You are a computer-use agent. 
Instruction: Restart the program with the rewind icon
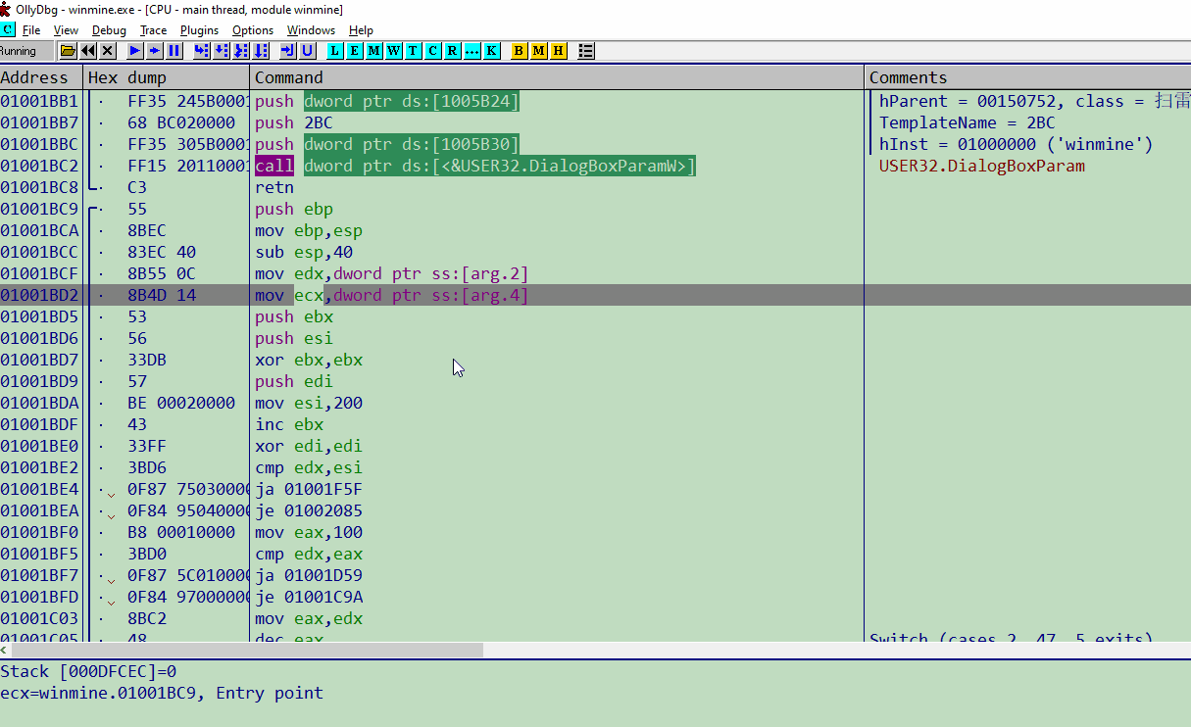[x=88, y=50]
